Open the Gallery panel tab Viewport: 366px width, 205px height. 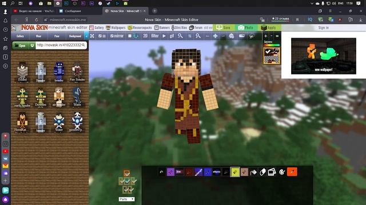(x=20, y=36)
